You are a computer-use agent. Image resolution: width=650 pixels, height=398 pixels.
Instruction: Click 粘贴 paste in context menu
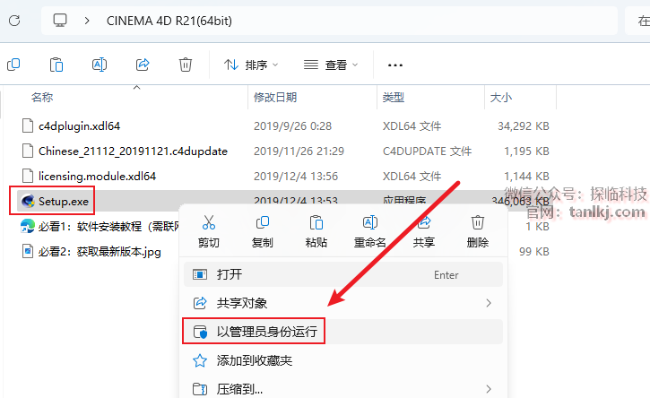click(x=316, y=231)
